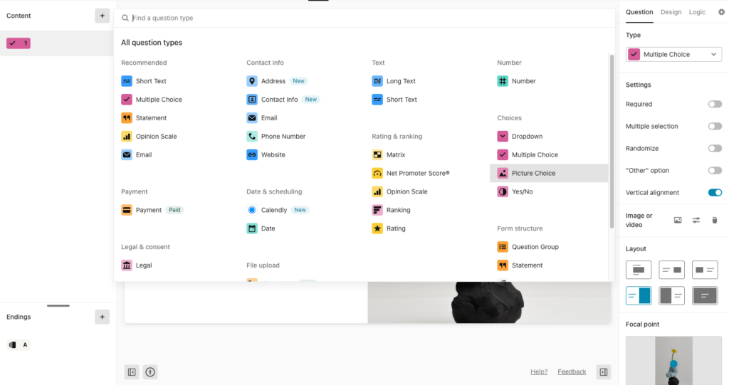Screen dimensions: 729x385
Task: Collapse the left sidebar panel
Action: pyautogui.click(x=132, y=372)
